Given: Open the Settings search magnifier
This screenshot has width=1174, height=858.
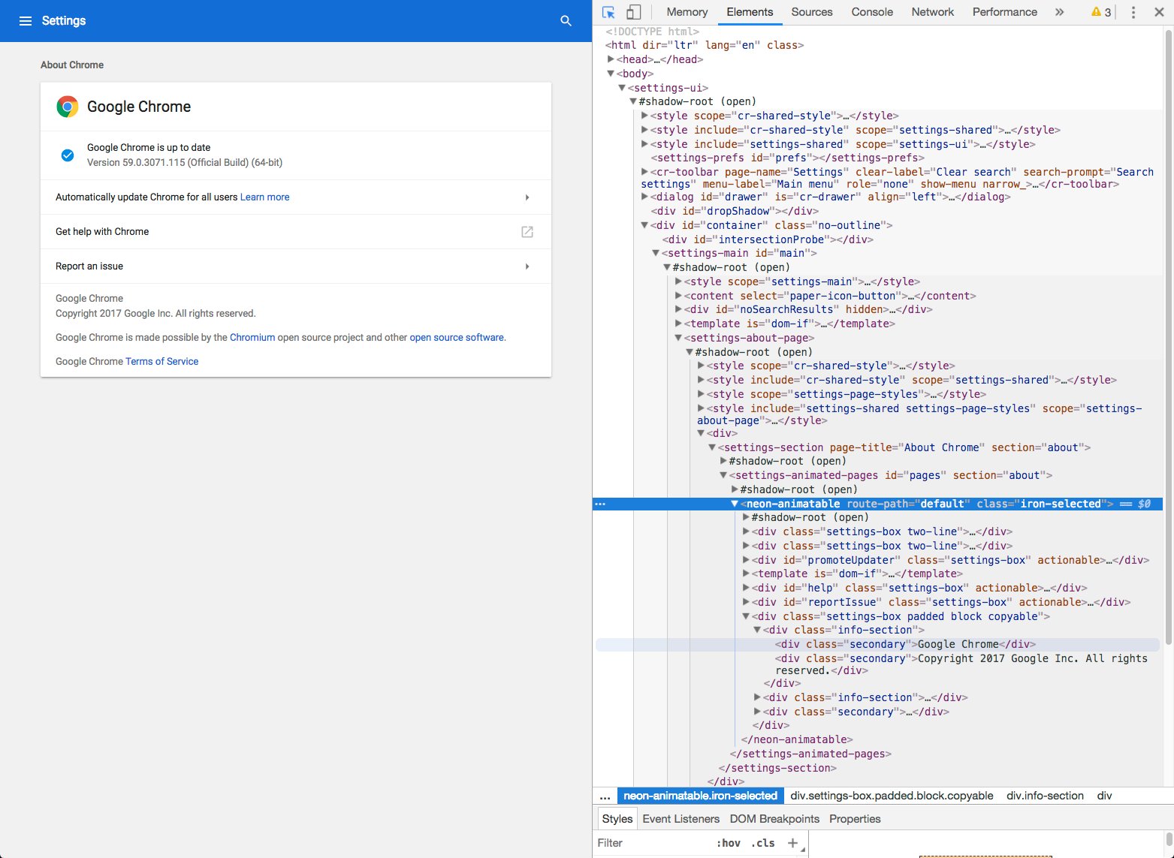Looking at the screenshot, I should 565,20.
